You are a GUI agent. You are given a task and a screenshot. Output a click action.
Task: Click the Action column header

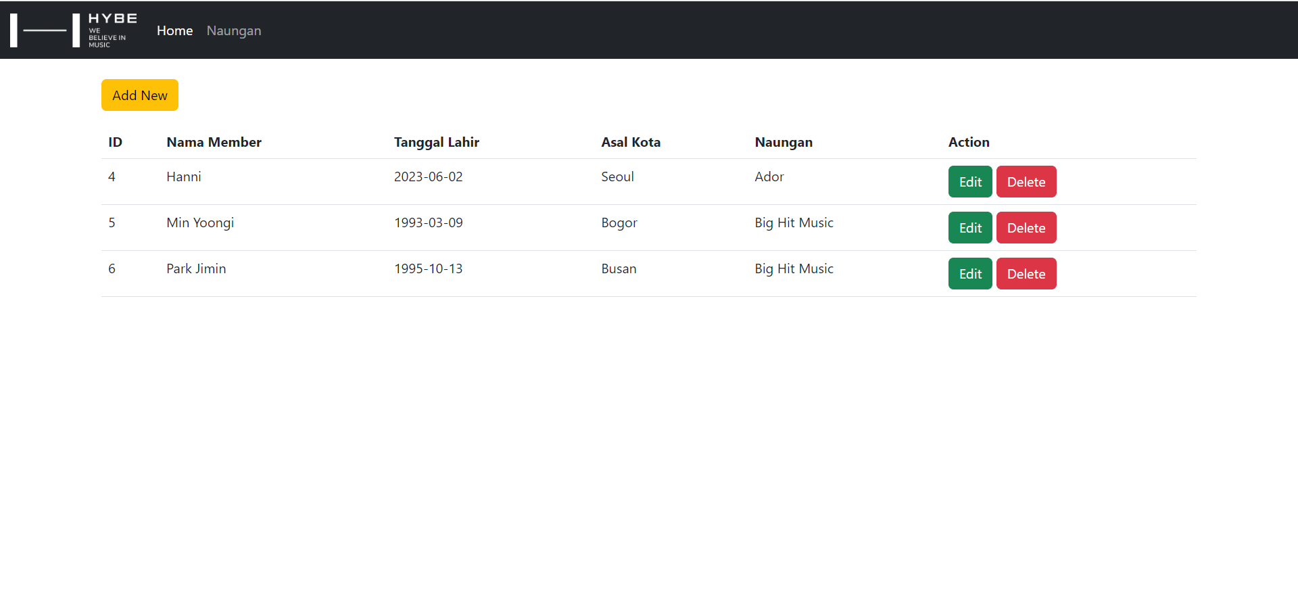tap(969, 142)
